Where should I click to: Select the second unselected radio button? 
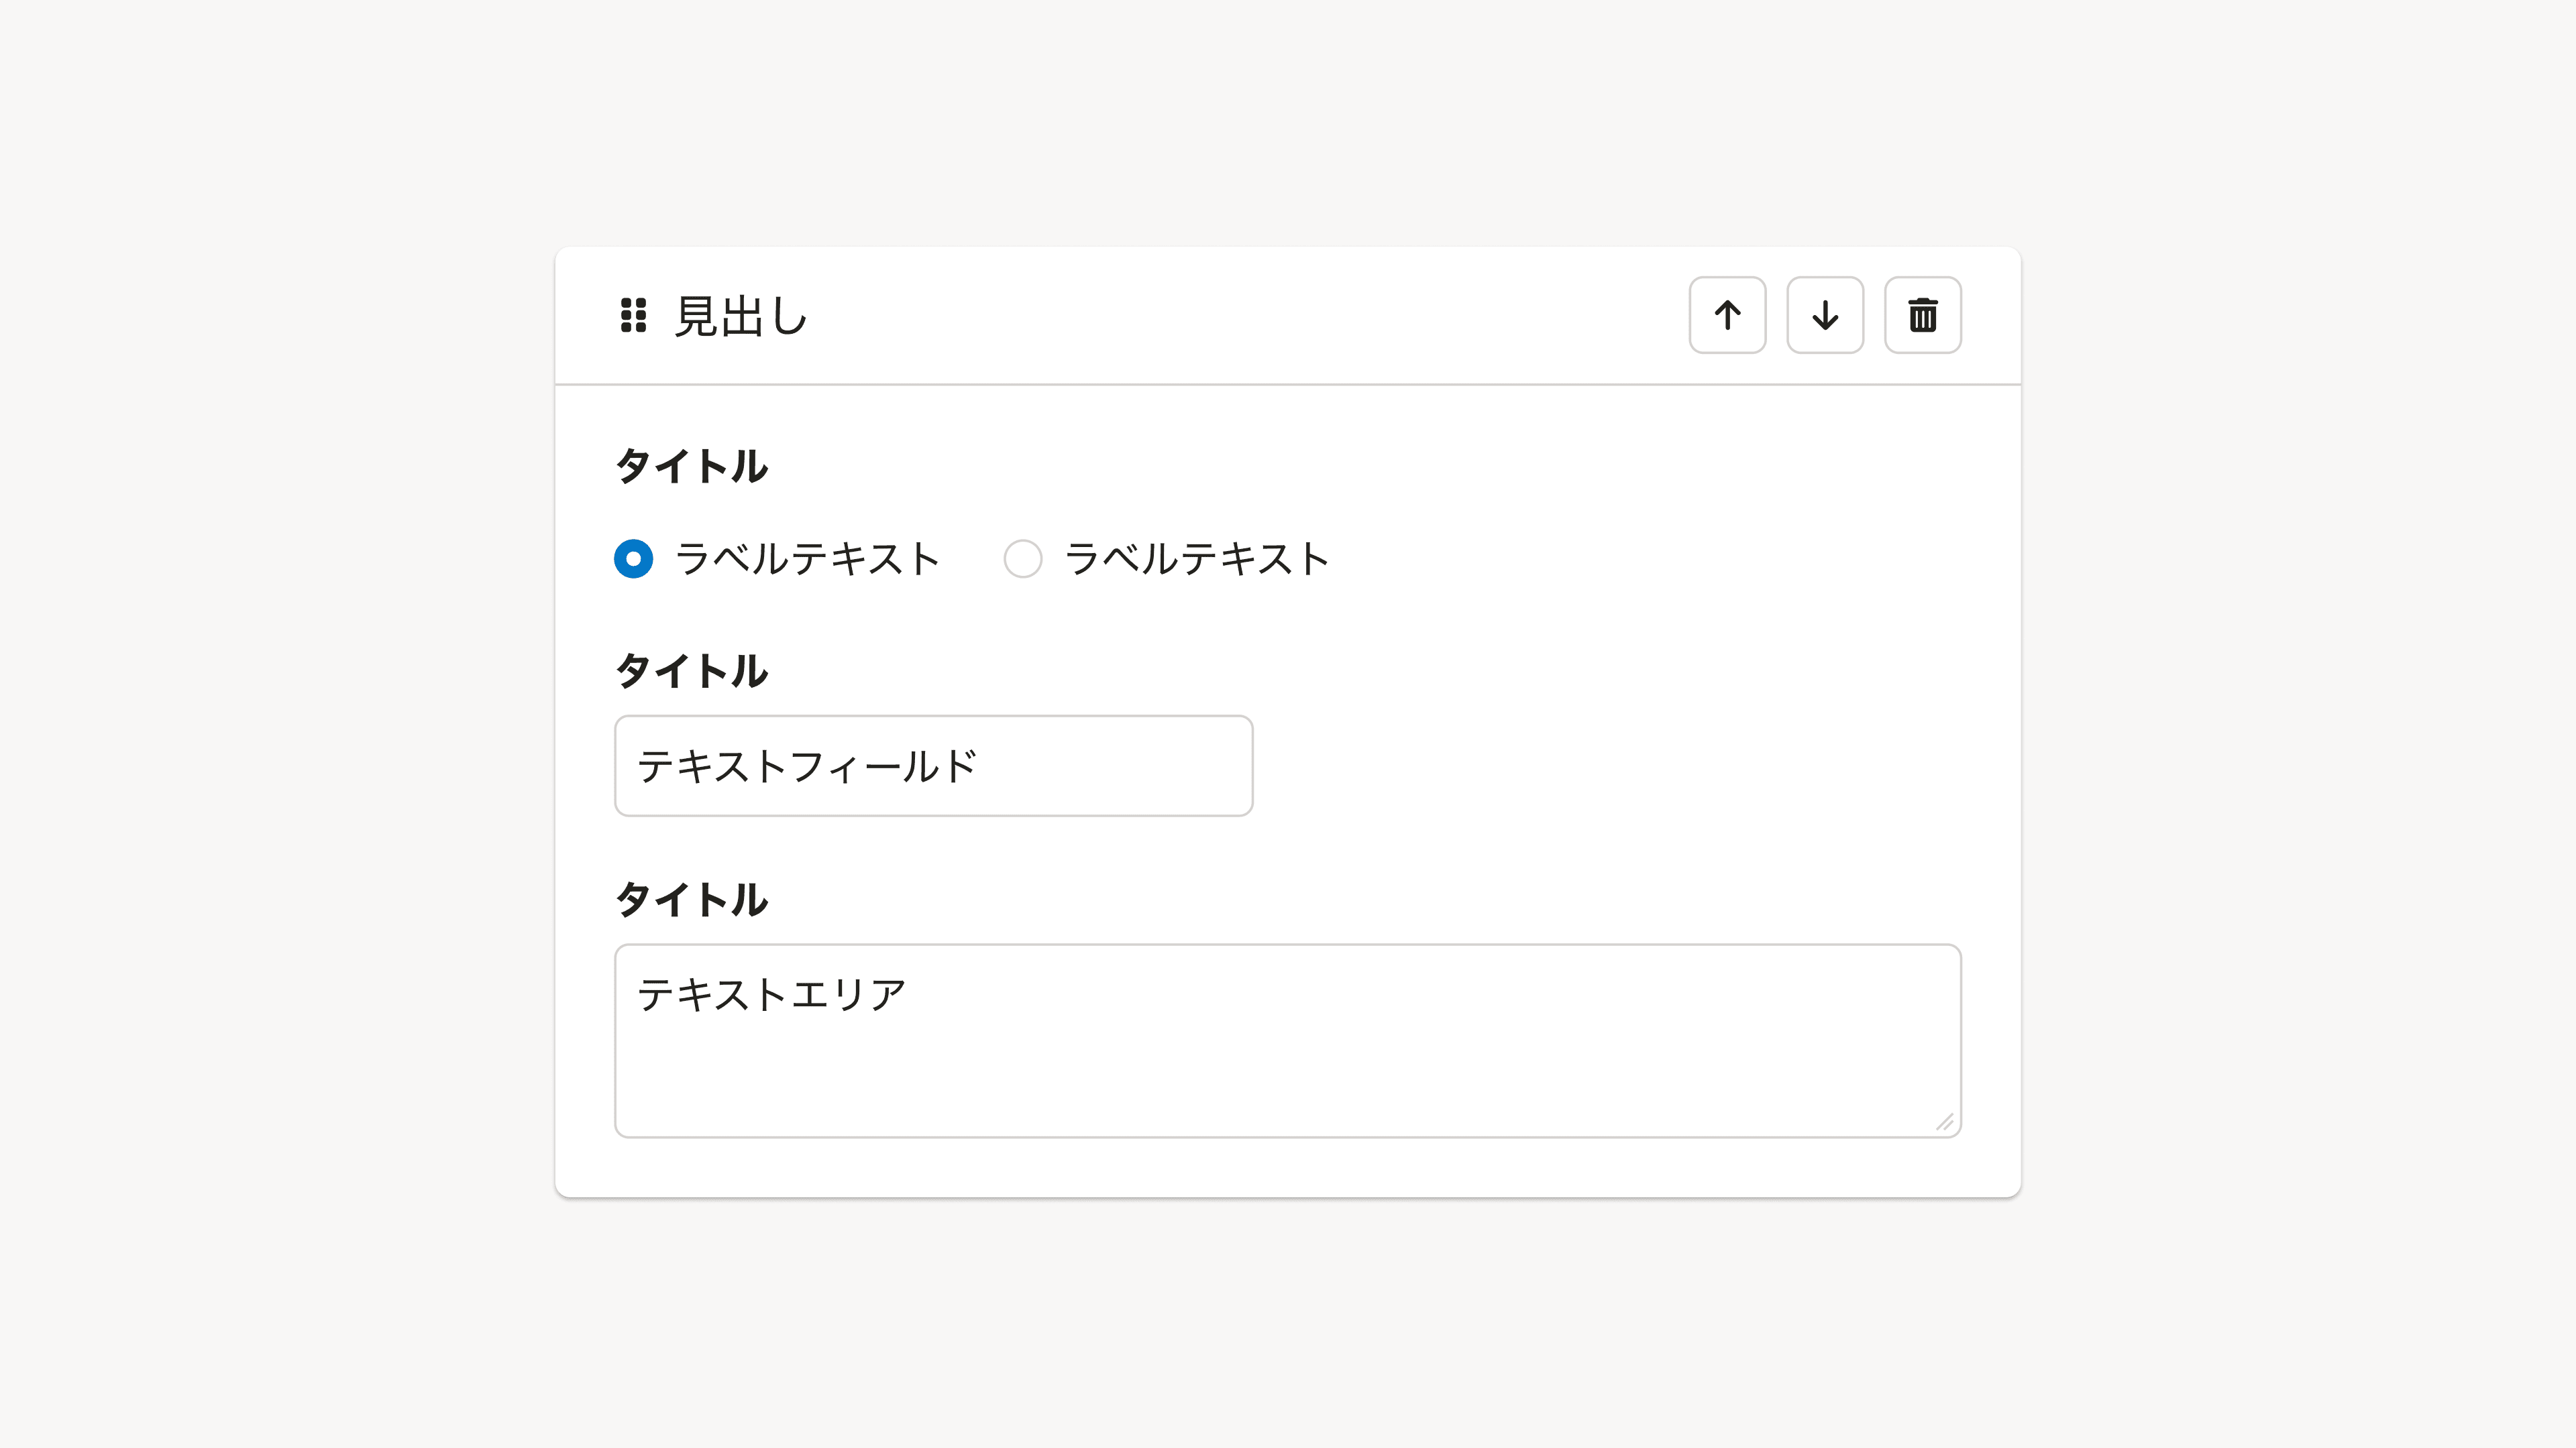point(1022,558)
